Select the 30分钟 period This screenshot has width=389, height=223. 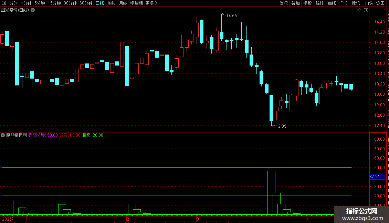(70, 3)
